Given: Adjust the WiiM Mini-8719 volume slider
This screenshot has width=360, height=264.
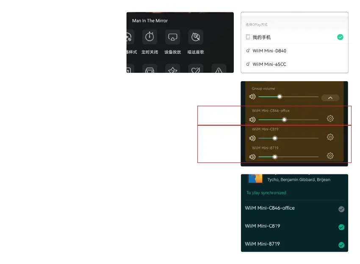Looking at the screenshot, I should (288, 157).
